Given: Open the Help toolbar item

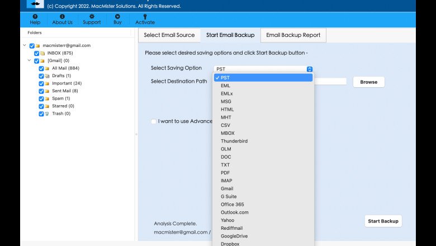Looking at the screenshot, I should coord(35,20).
